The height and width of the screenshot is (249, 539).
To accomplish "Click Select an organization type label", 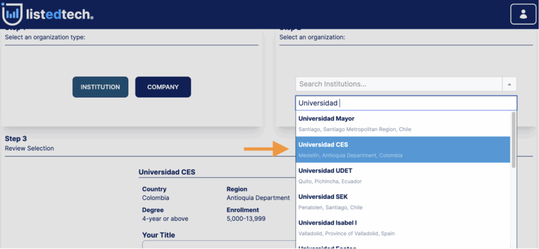I will click(45, 37).
